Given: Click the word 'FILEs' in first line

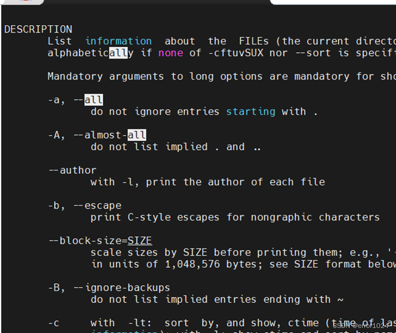Looking at the screenshot, I should pos(254,41).
